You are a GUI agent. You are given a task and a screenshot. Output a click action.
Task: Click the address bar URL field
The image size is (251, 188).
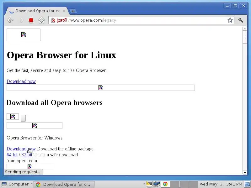[x=142, y=20]
